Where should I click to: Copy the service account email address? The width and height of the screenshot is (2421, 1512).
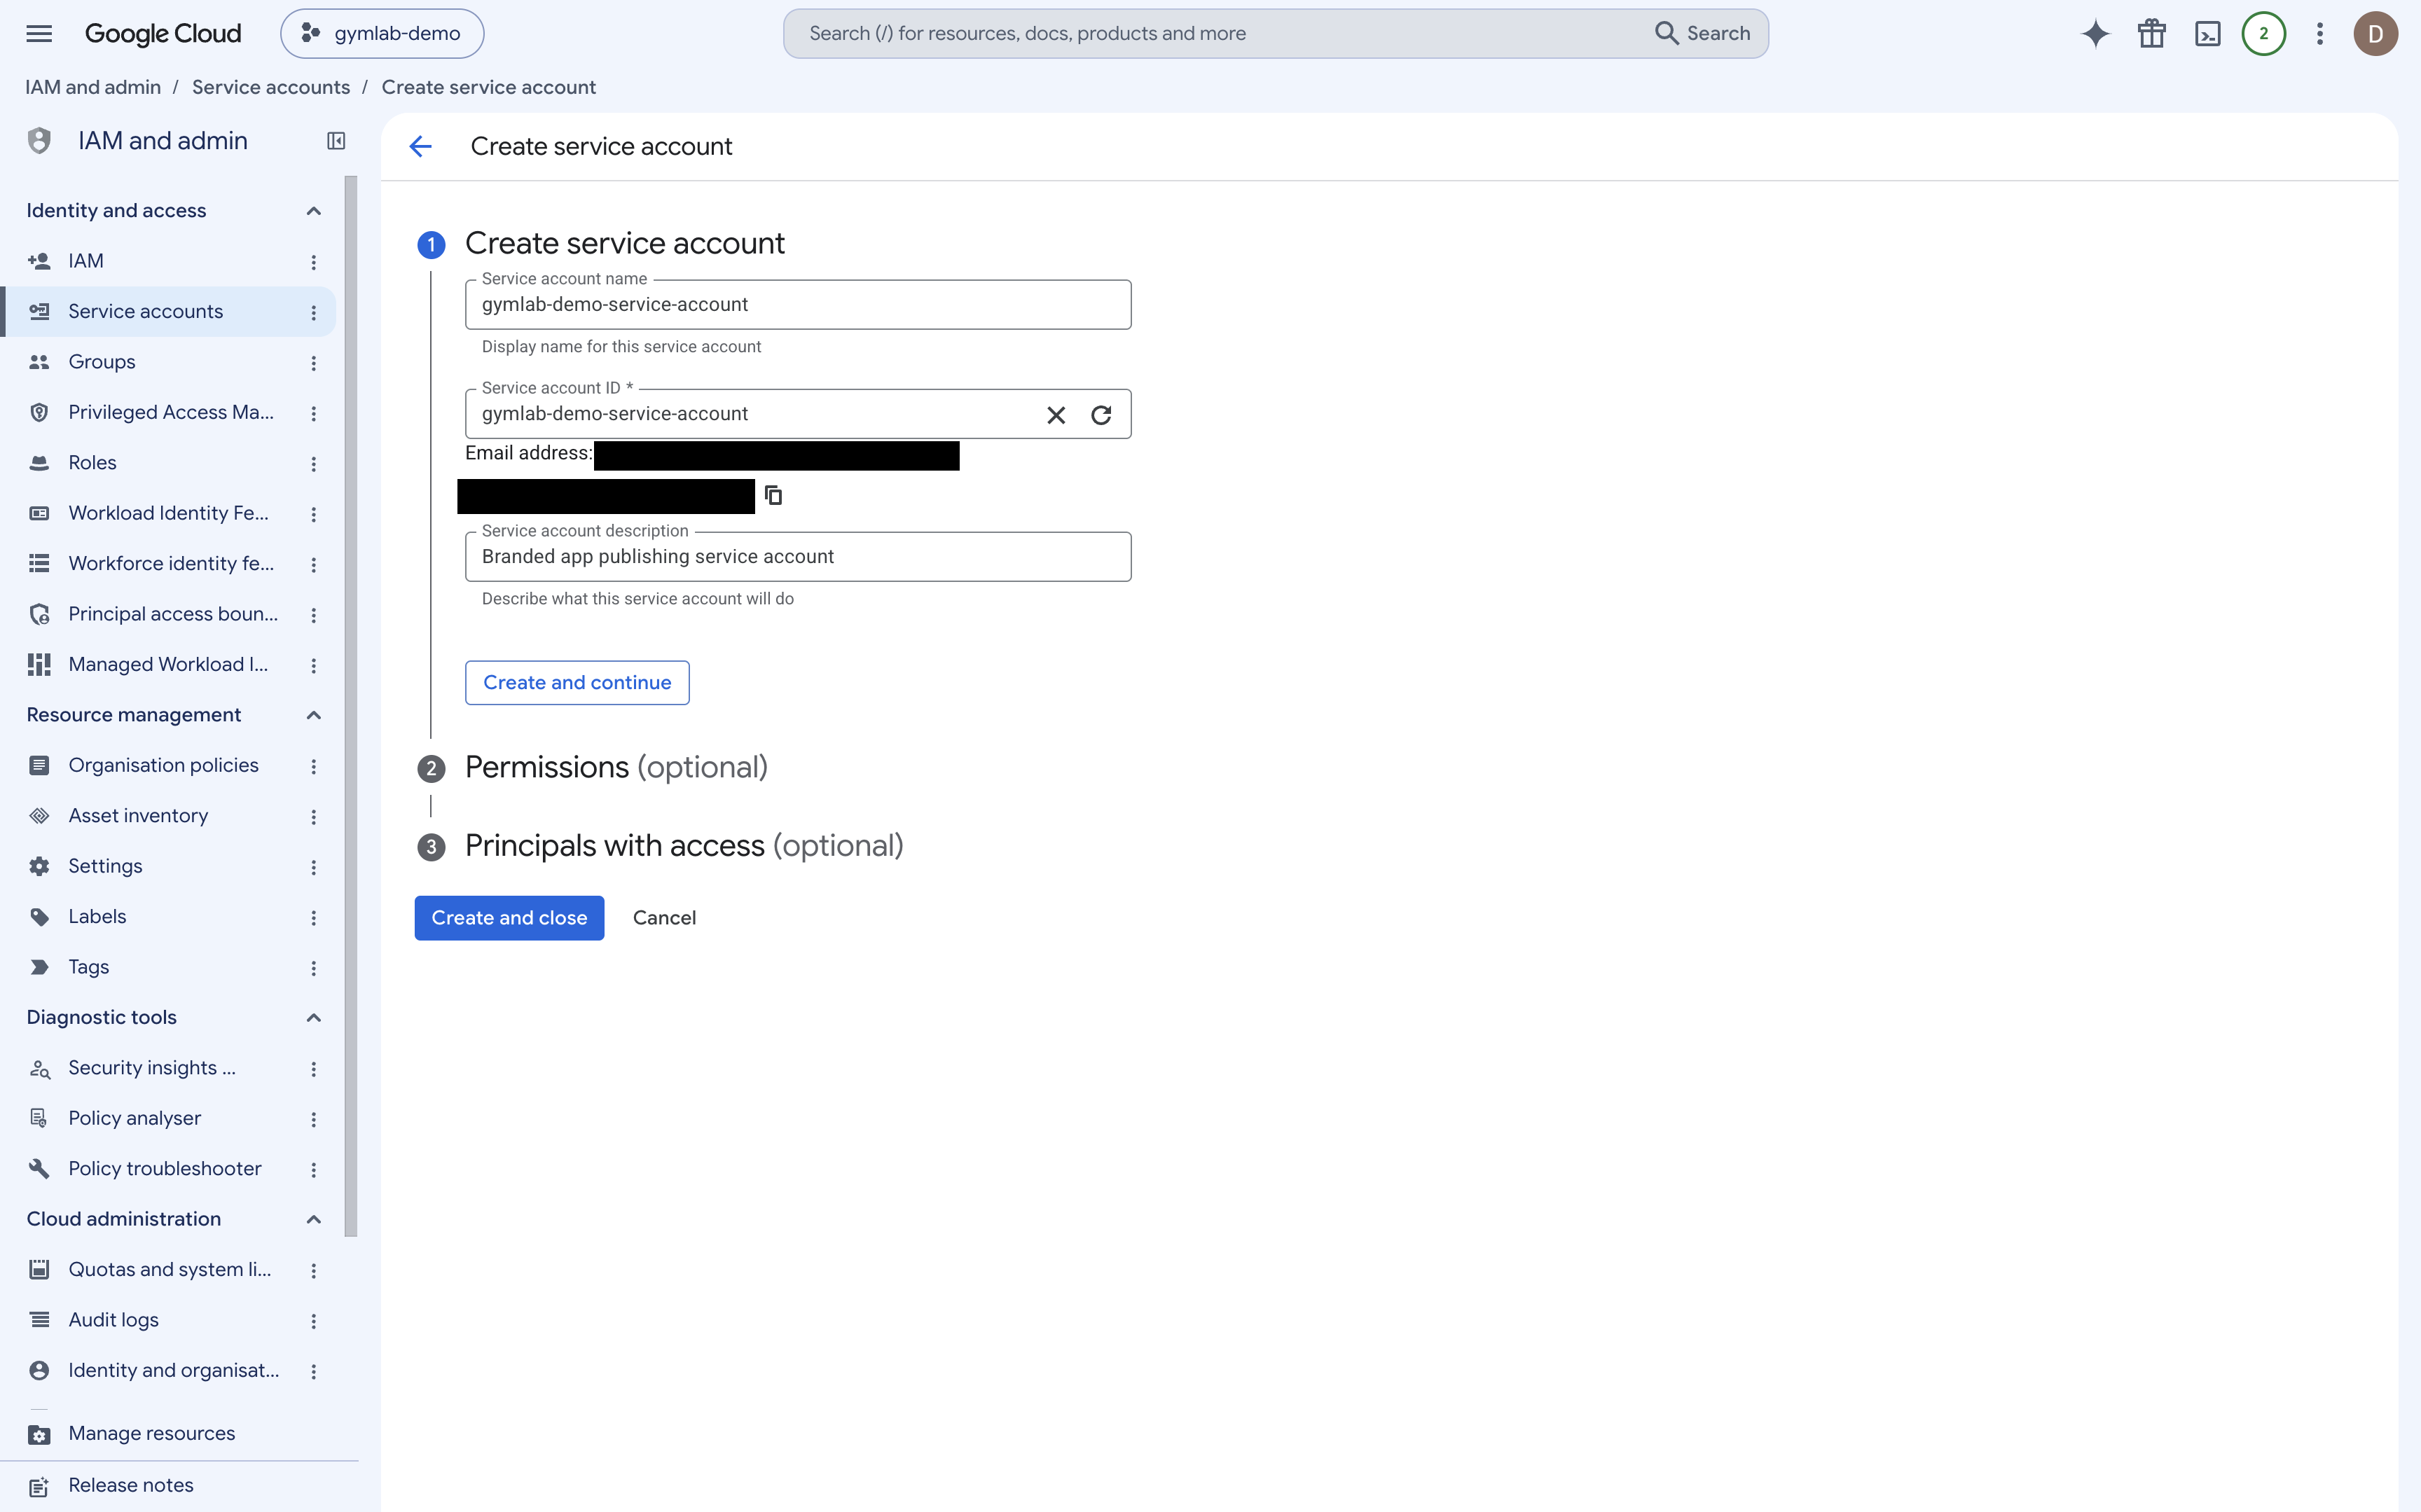(x=773, y=495)
